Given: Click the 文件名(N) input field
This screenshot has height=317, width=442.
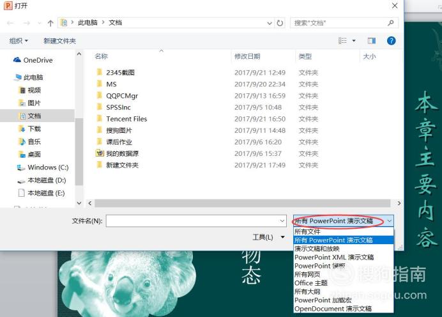Looking at the screenshot, I should 196,221.
